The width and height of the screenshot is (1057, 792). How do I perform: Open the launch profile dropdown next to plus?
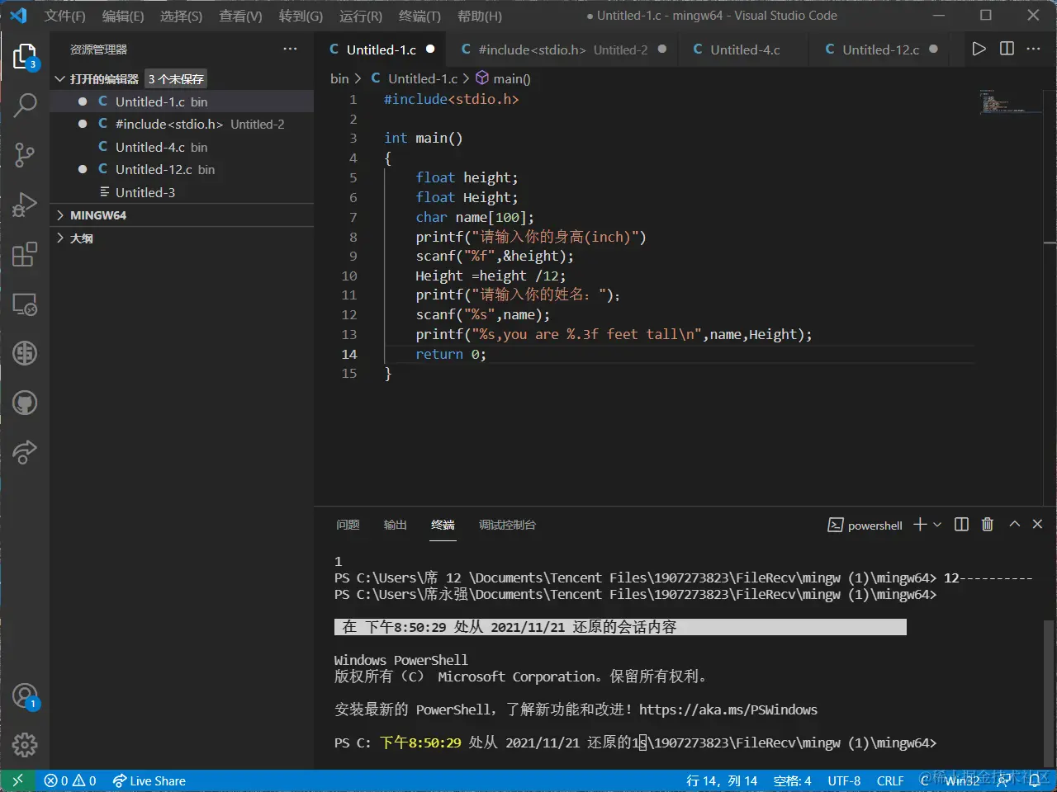pyautogui.click(x=937, y=525)
